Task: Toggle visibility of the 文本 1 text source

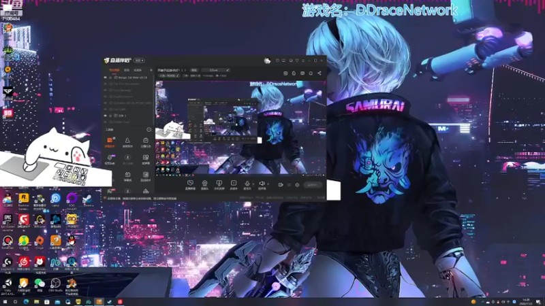Action: 106,116
